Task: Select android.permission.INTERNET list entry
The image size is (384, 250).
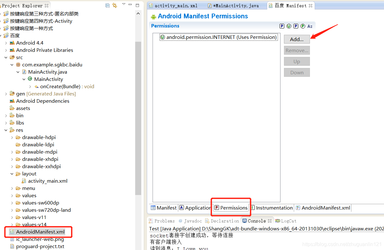Action: 218,37
